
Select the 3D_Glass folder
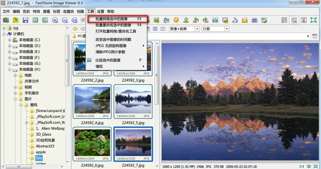tap(43, 134)
